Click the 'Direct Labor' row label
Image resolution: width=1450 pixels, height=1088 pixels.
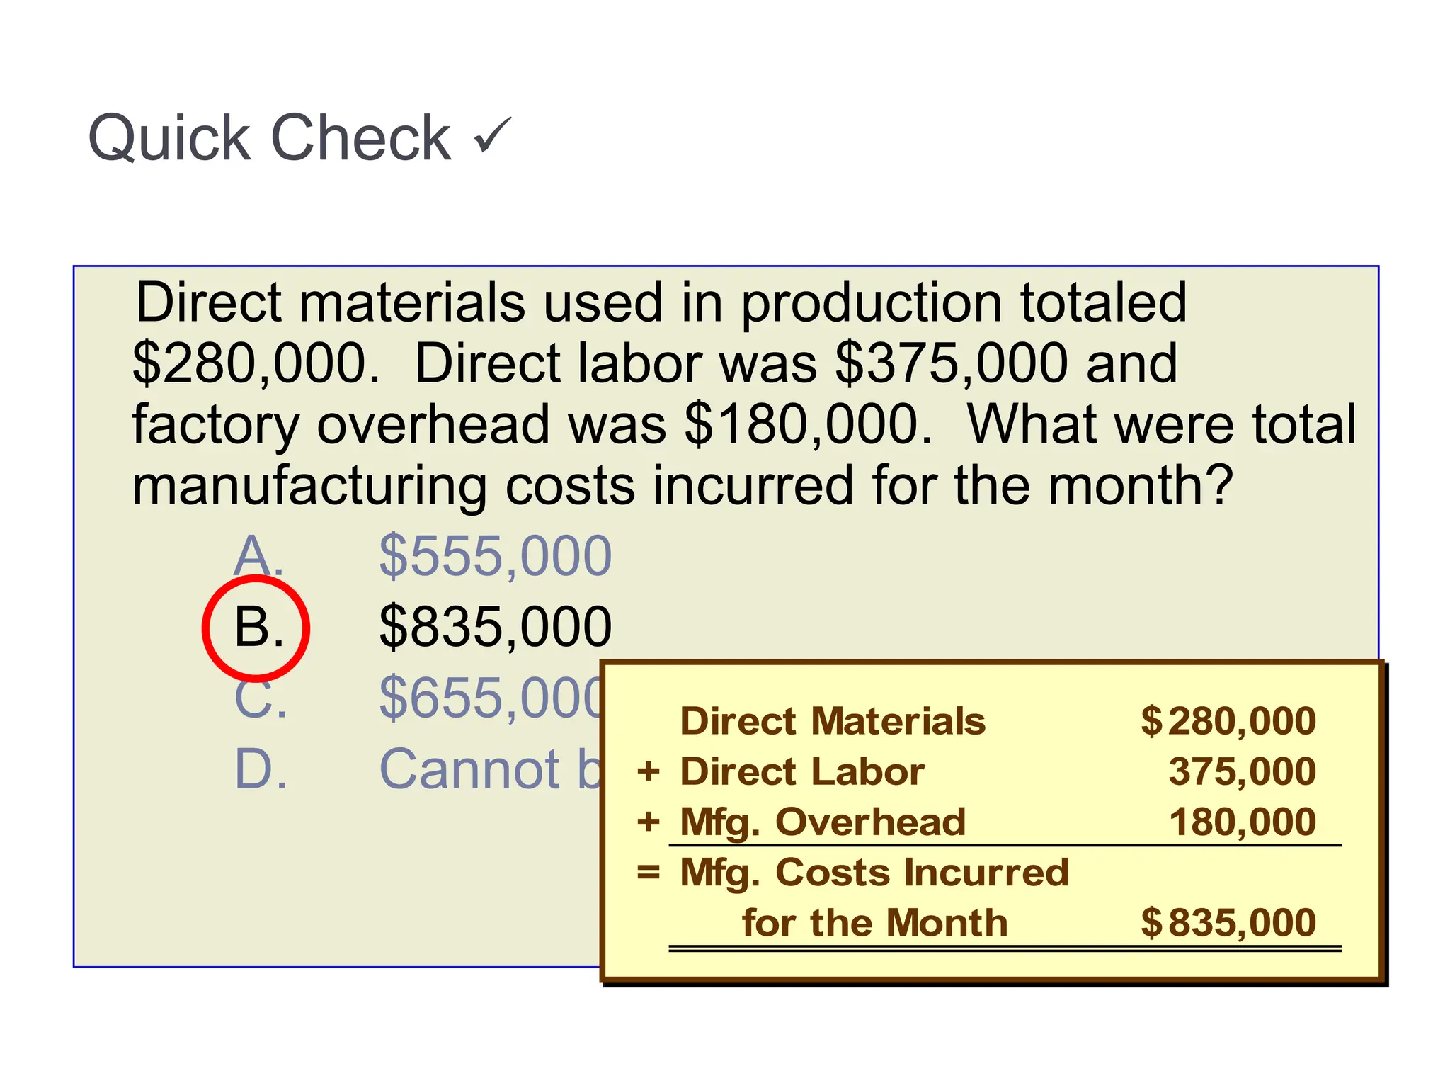pos(802,771)
